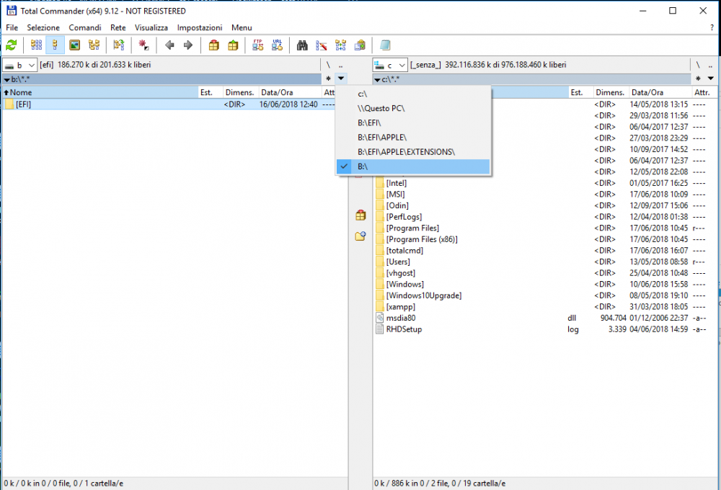Click the unpack files box icon
This screenshot has width=721, height=490.
233,45
